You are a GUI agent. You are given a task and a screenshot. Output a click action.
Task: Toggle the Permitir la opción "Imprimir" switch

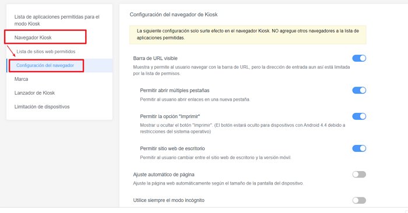click(x=359, y=116)
